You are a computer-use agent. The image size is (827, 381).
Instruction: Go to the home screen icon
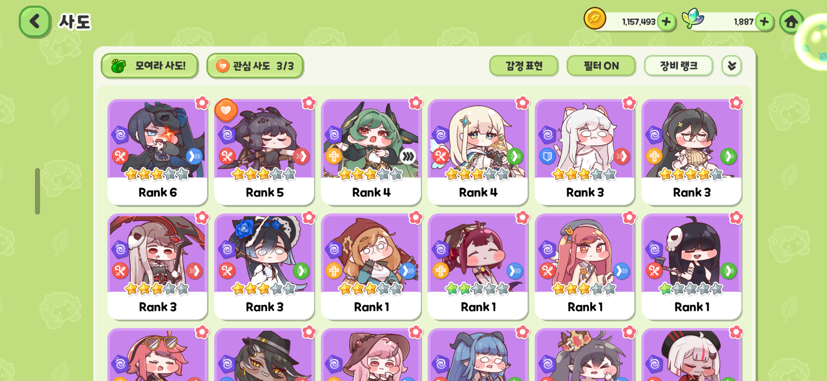(791, 22)
